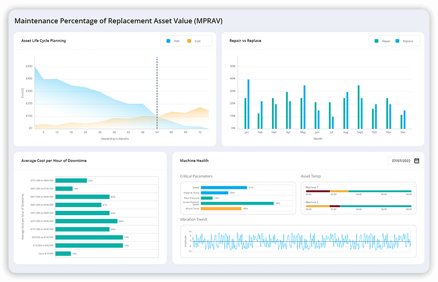Click the Vibration Trend line chart
Viewport: 438px width, 282px height.
point(301,241)
